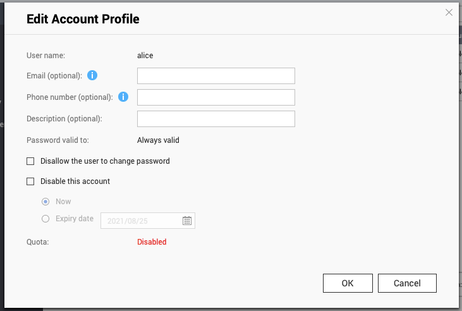462x311 pixels.
Task: Select the Description text field
Action: coord(216,119)
